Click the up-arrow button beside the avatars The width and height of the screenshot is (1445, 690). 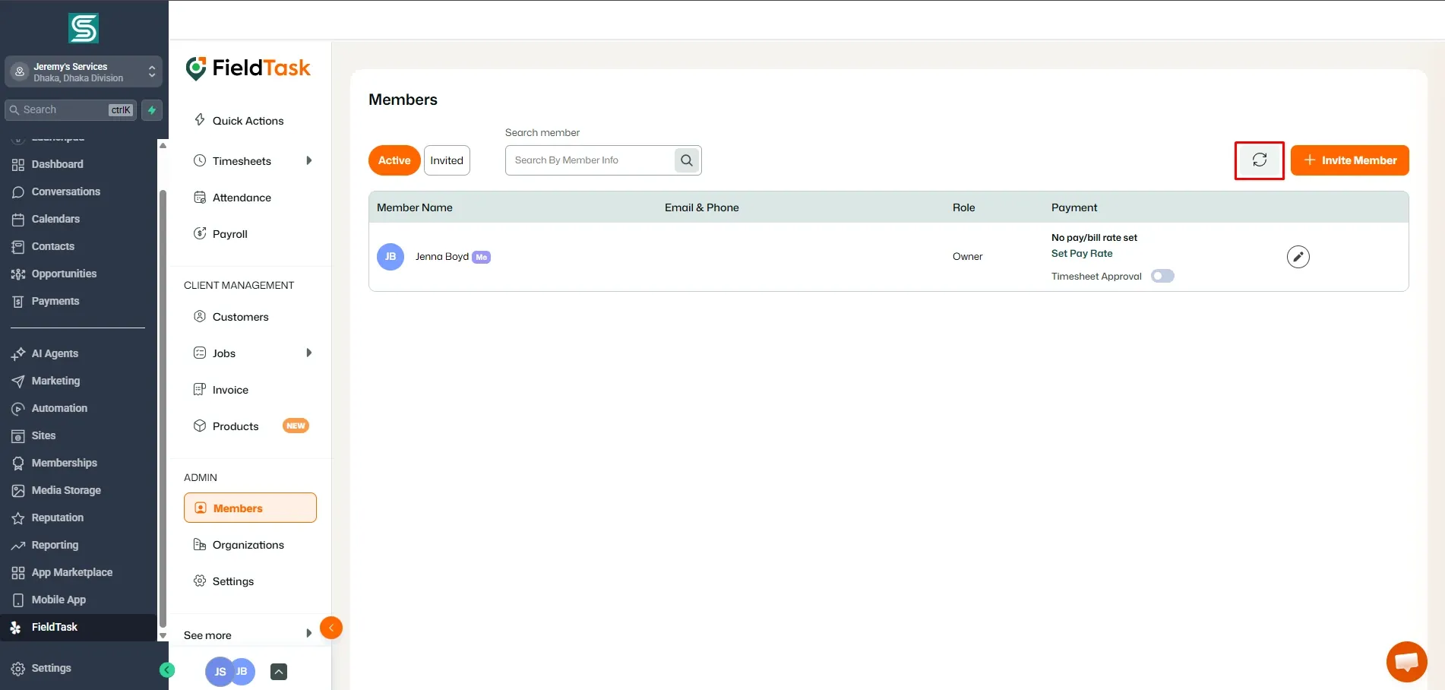click(279, 672)
